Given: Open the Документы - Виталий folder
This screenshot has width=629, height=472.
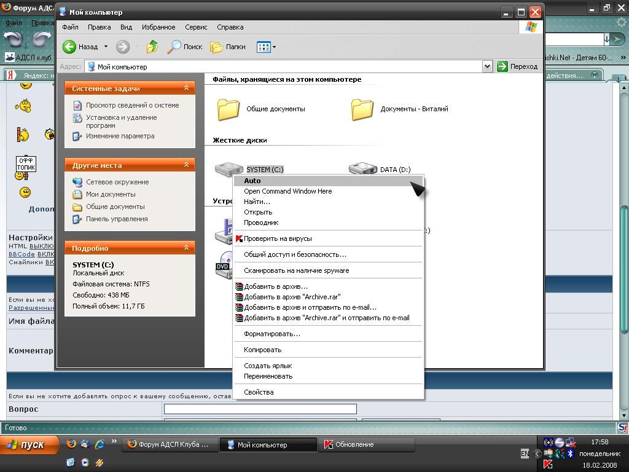Looking at the screenshot, I should 362,109.
